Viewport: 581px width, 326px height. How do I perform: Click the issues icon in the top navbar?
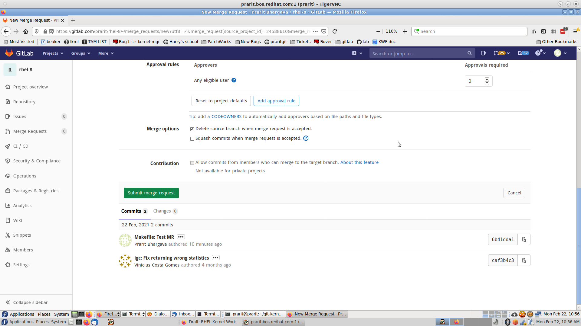point(483,53)
